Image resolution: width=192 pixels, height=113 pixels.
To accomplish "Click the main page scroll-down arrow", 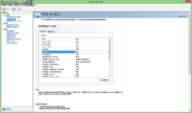I will coord(190,111).
